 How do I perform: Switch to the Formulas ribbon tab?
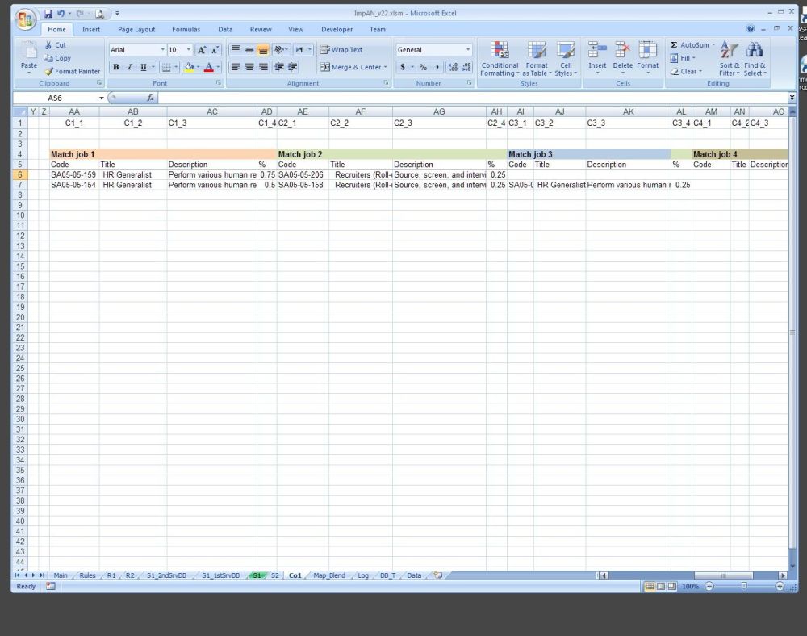186,30
